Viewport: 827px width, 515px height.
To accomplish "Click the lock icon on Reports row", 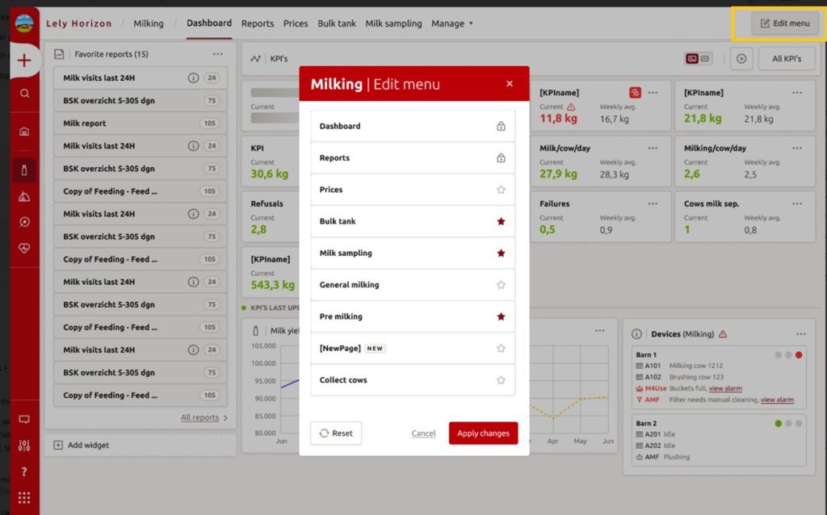I will click(501, 157).
